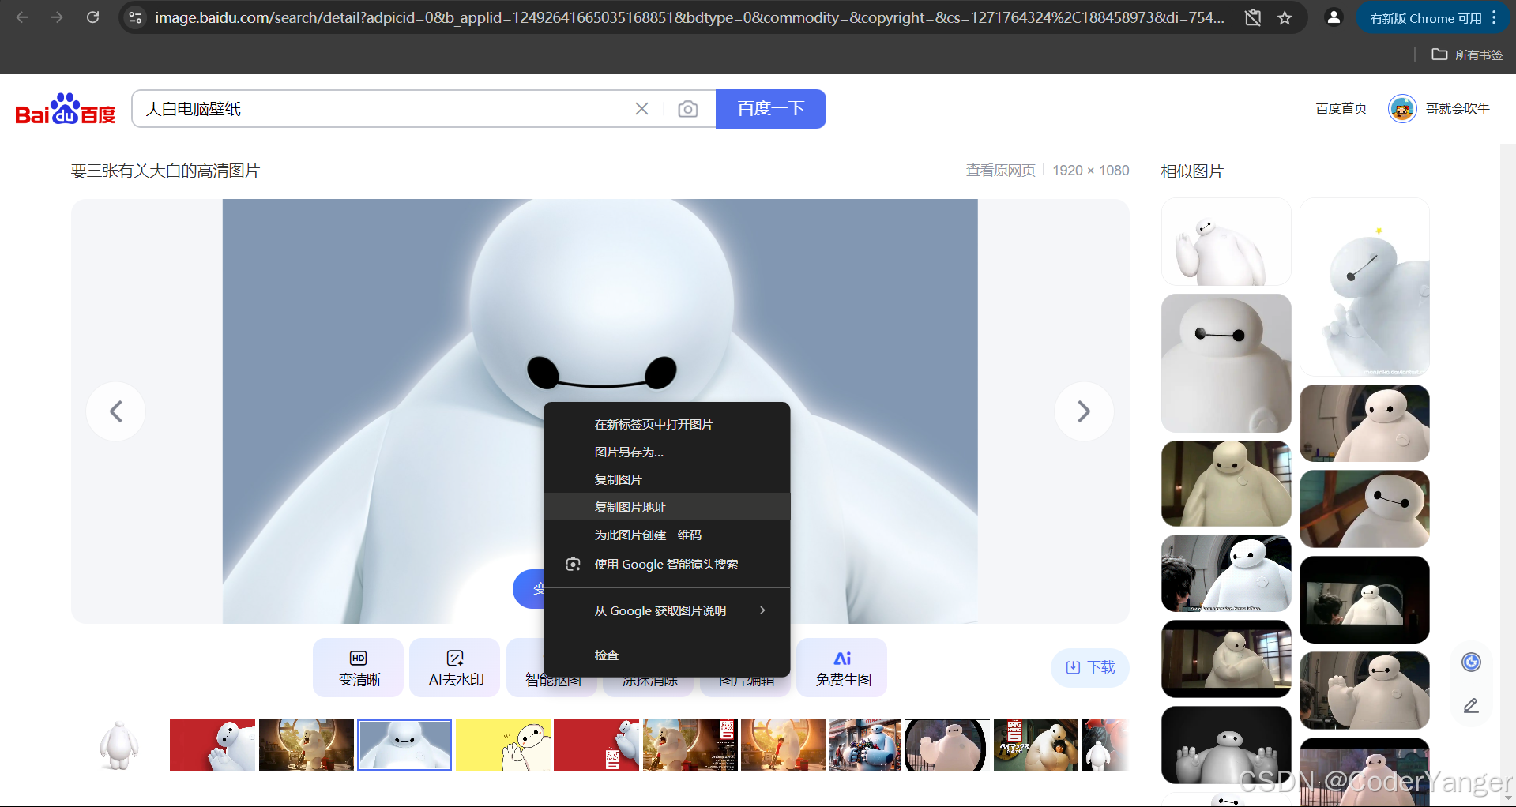Open Baymax with Hiro similar image
The width and height of the screenshot is (1516, 807).
[1226, 573]
